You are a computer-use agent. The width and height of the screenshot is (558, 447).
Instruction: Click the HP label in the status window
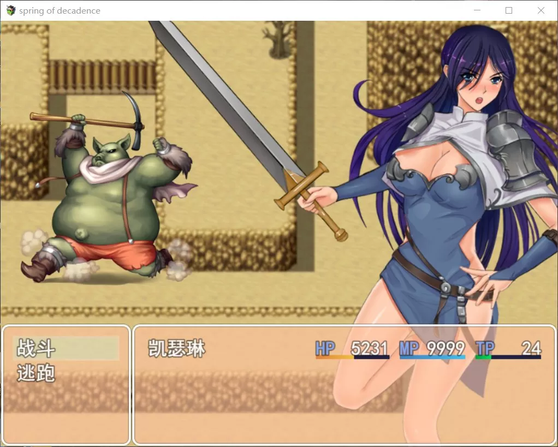pos(325,348)
